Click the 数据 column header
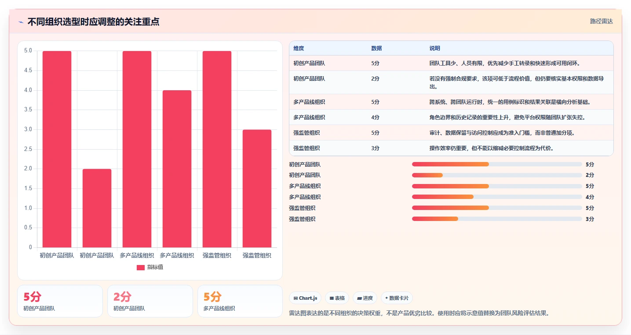The width and height of the screenshot is (631, 335). [376, 48]
